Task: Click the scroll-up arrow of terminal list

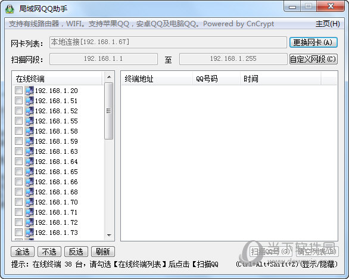Action: point(109,77)
